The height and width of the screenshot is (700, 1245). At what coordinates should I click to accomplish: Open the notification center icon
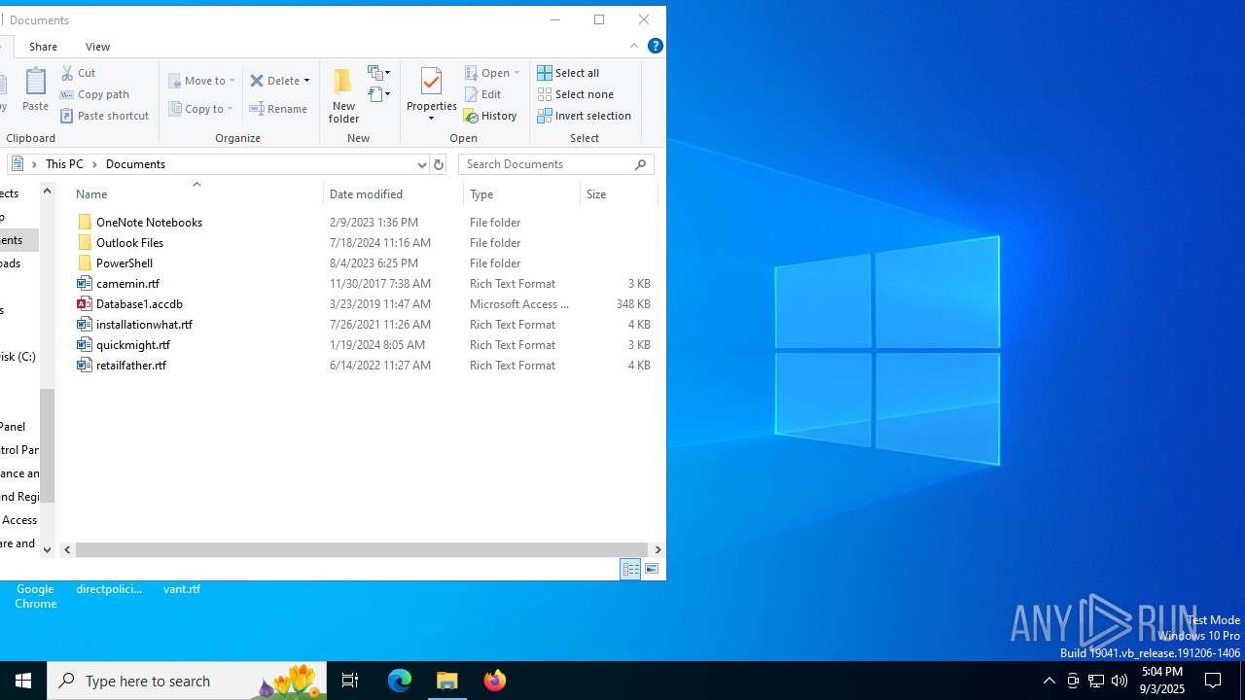coord(1213,681)
